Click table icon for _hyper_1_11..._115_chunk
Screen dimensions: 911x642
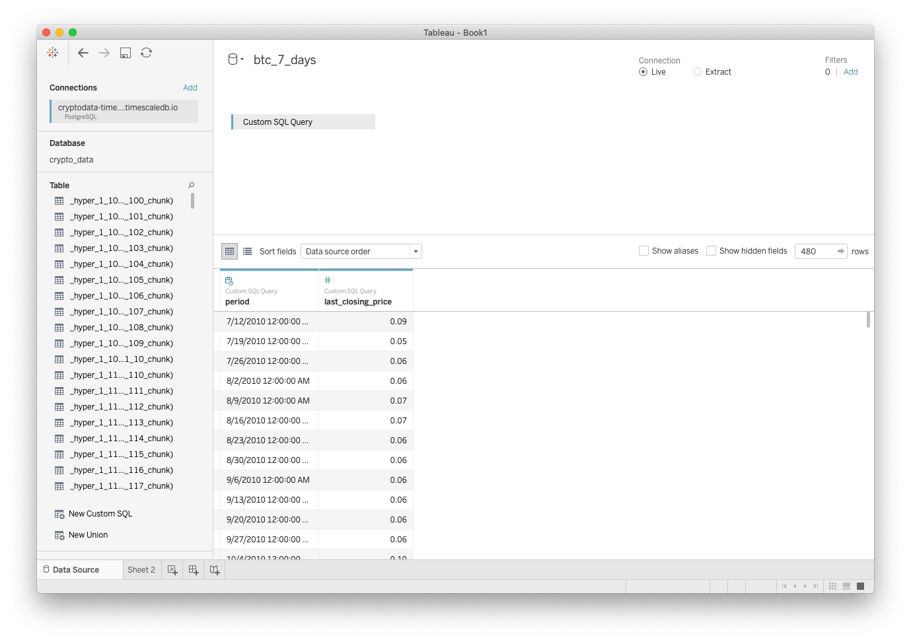59,454
